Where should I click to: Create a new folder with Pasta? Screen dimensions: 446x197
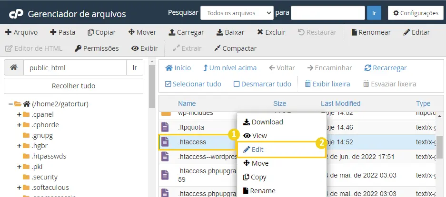click(x=62, y=32)
